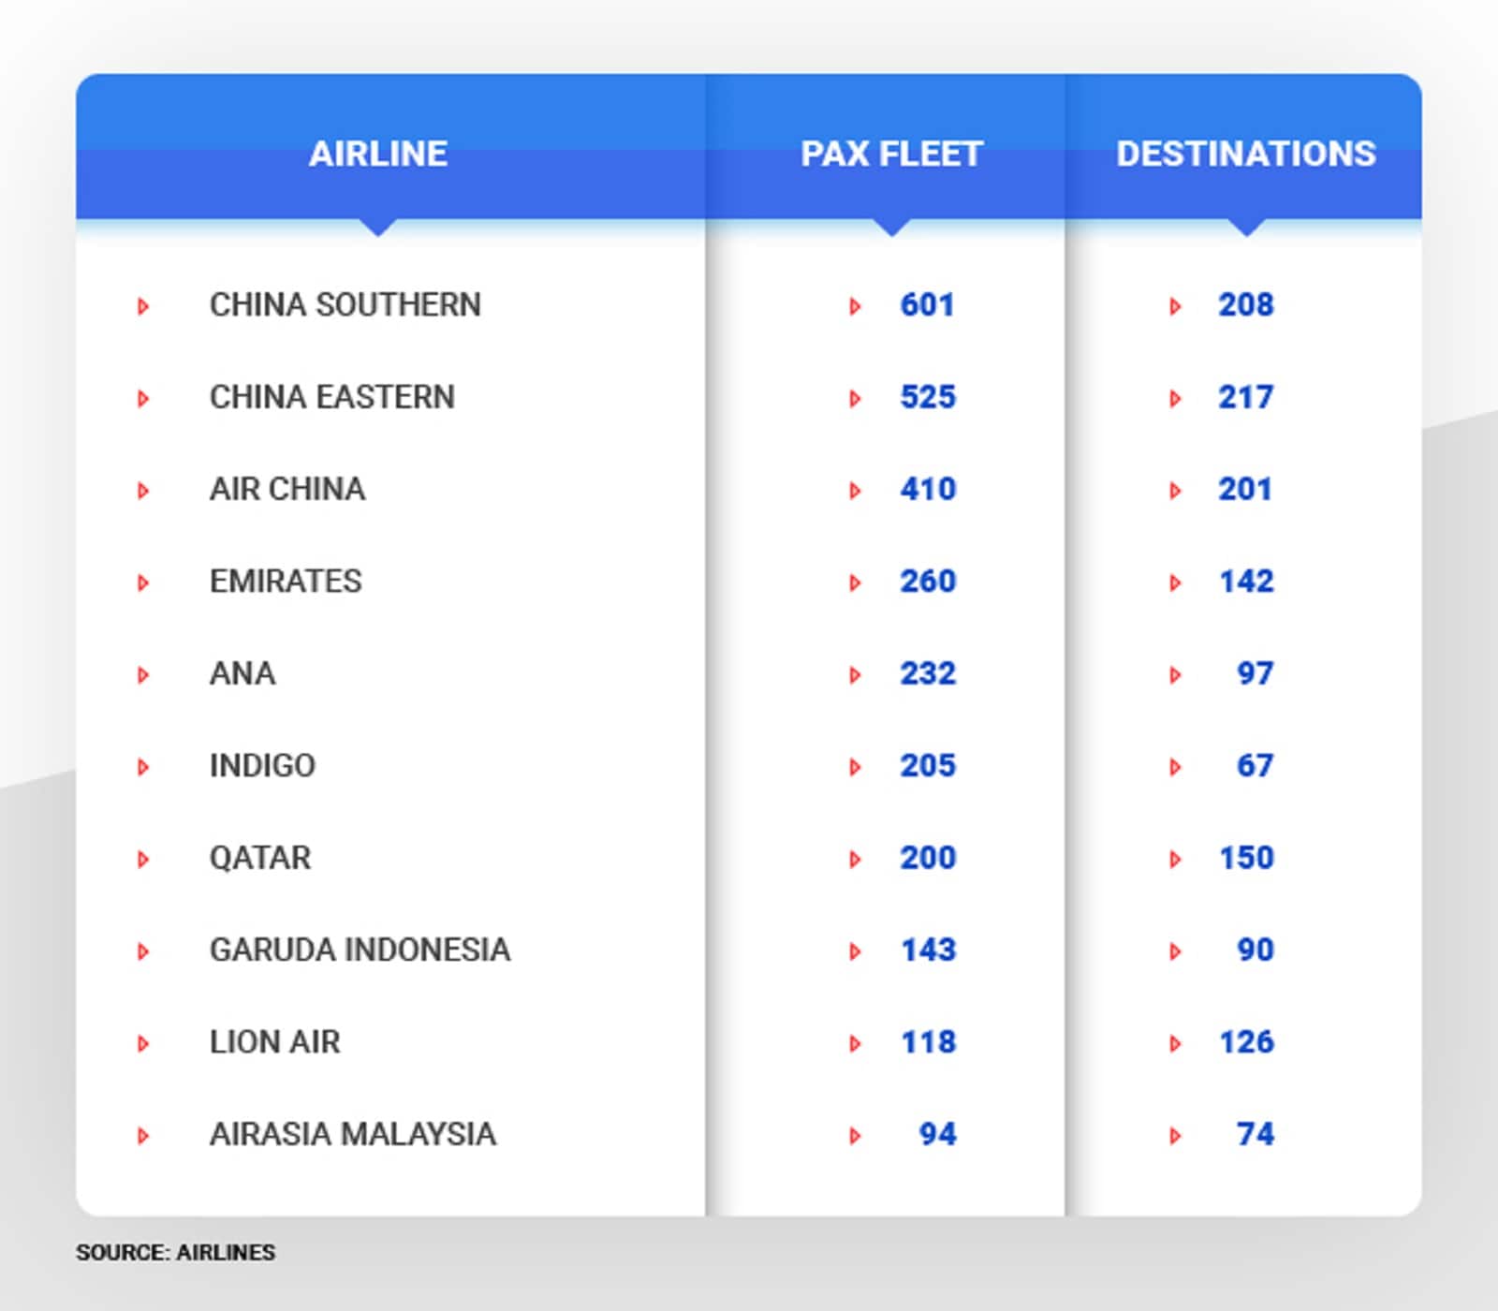Click the pointer notch below DESTINATIONS header
The height and width of the screenshot is (1311, 1498).
(x=1246, y=228)
